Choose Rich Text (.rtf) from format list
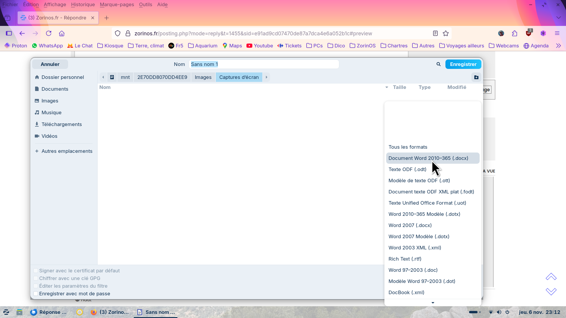This screenshot has width=566, height=318. tap(405, 259)
